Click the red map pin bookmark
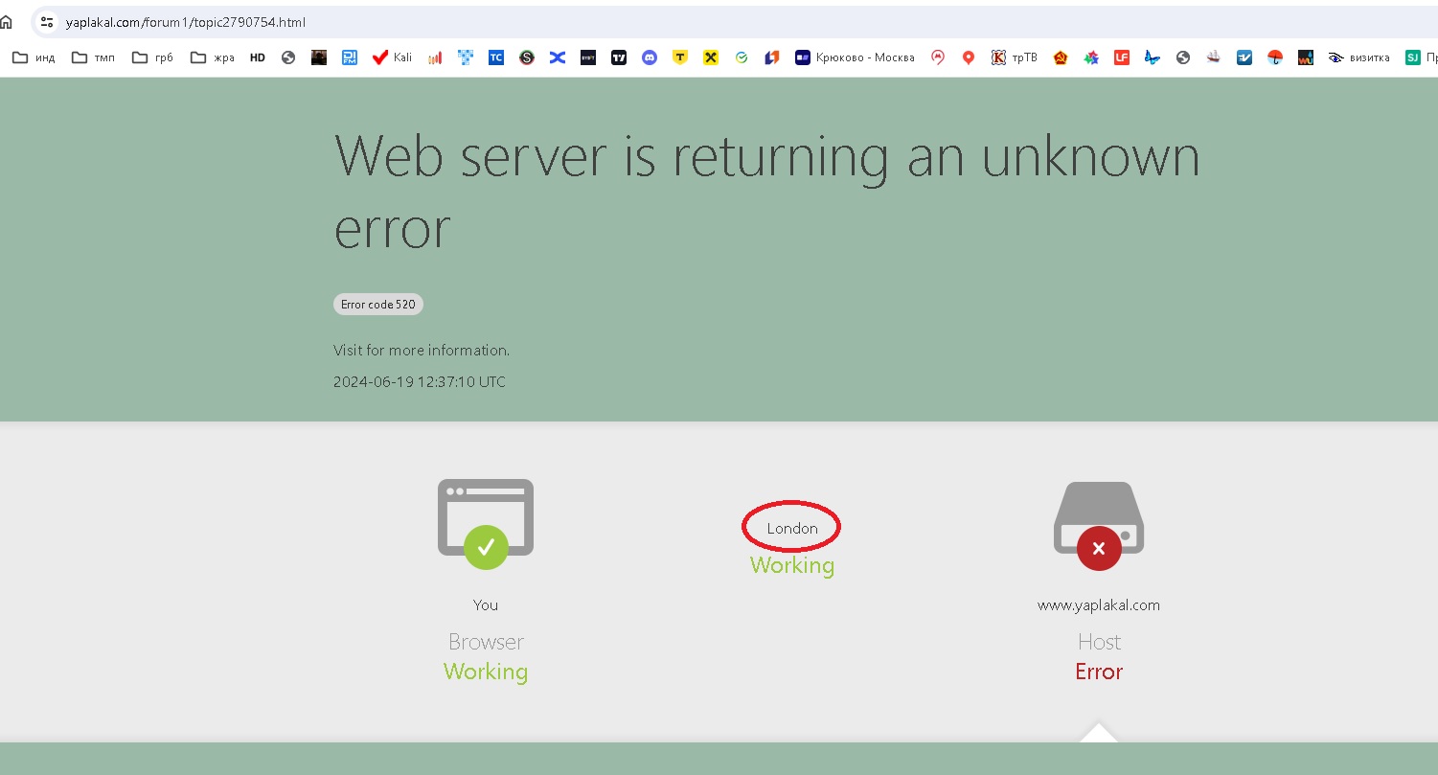Image resolution: width=1438 pixels, height=775 pixels. [x=969, y=57]
